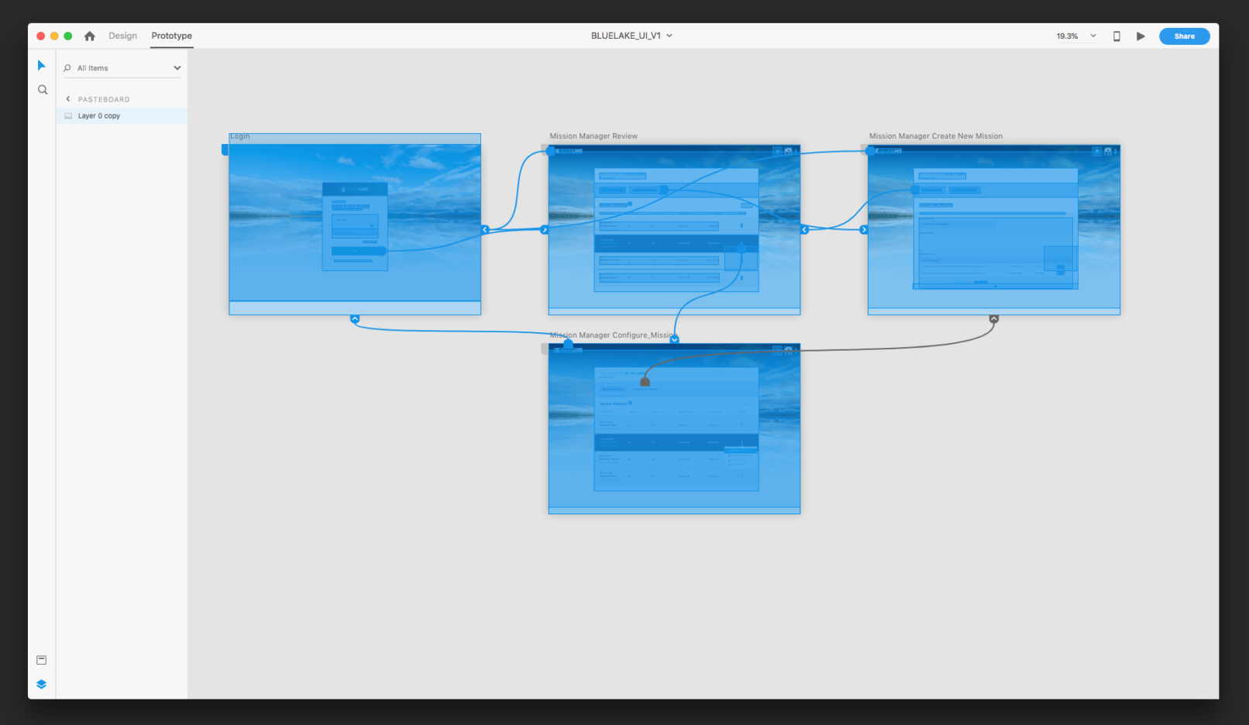Image resolution: width=1249 pixels, height=725 pixels.
Task: Click the Login artboard home flow marker
Action: click(x=225, y=149)
